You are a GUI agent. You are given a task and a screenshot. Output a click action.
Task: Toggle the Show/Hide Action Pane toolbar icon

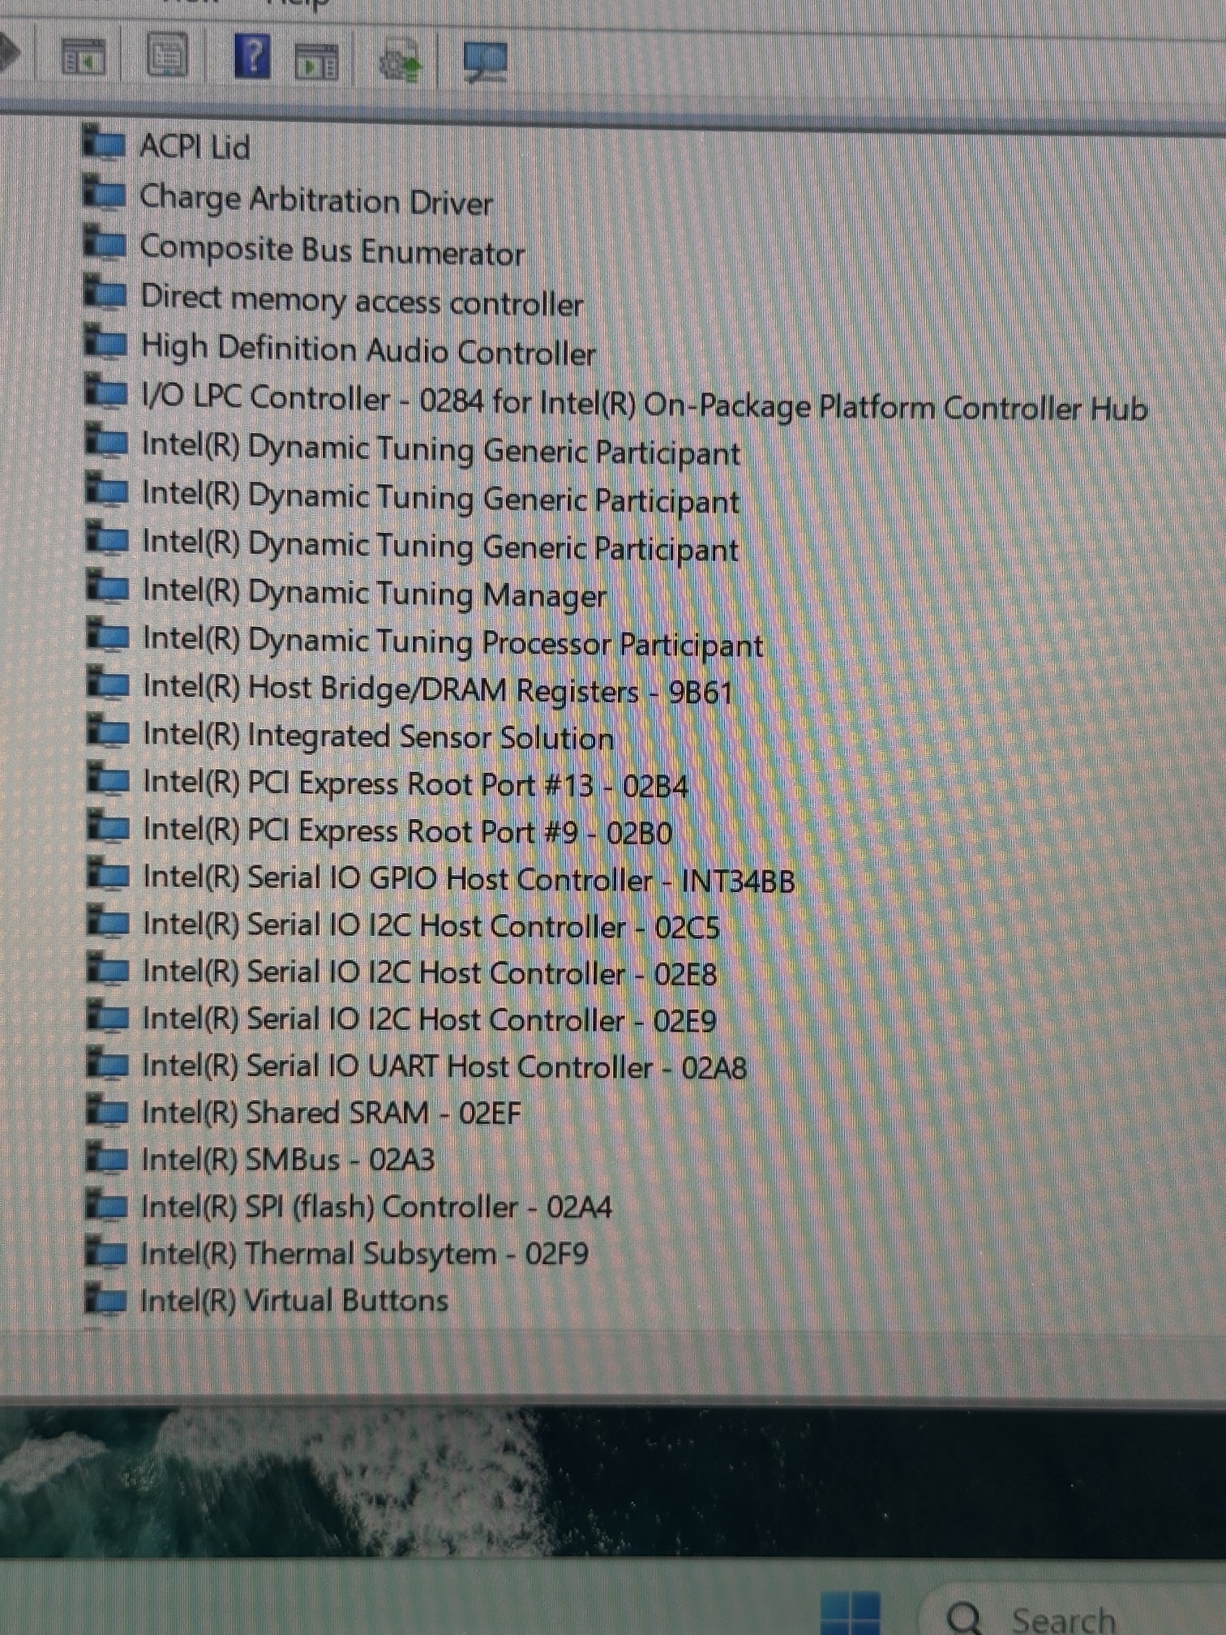(317, 62)
